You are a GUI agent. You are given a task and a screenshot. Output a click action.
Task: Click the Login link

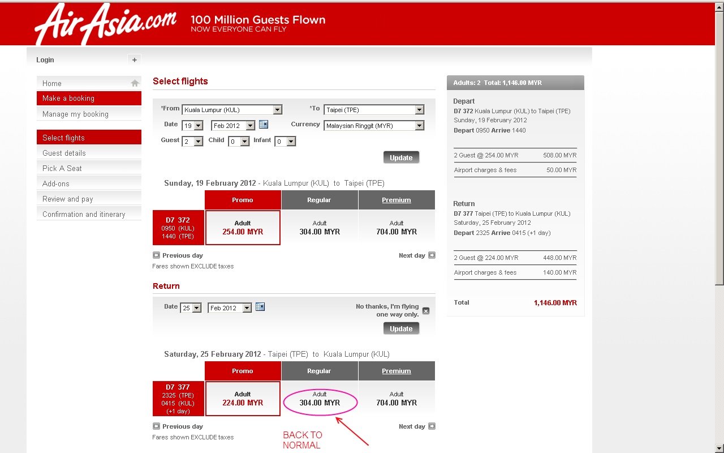pyautogui.click(x=45, y=60)
